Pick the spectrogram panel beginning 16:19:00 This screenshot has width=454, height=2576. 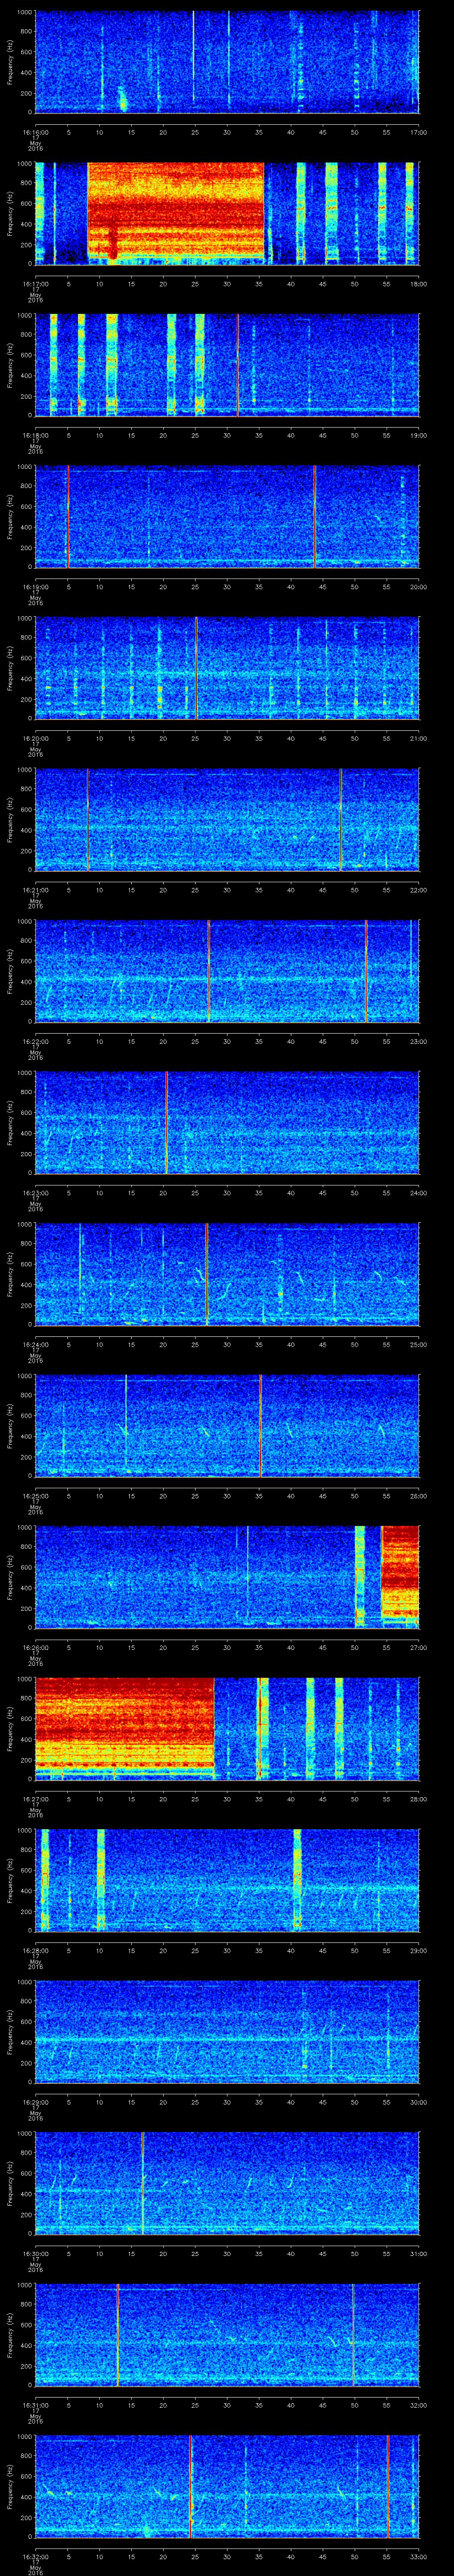coord(227,516)
